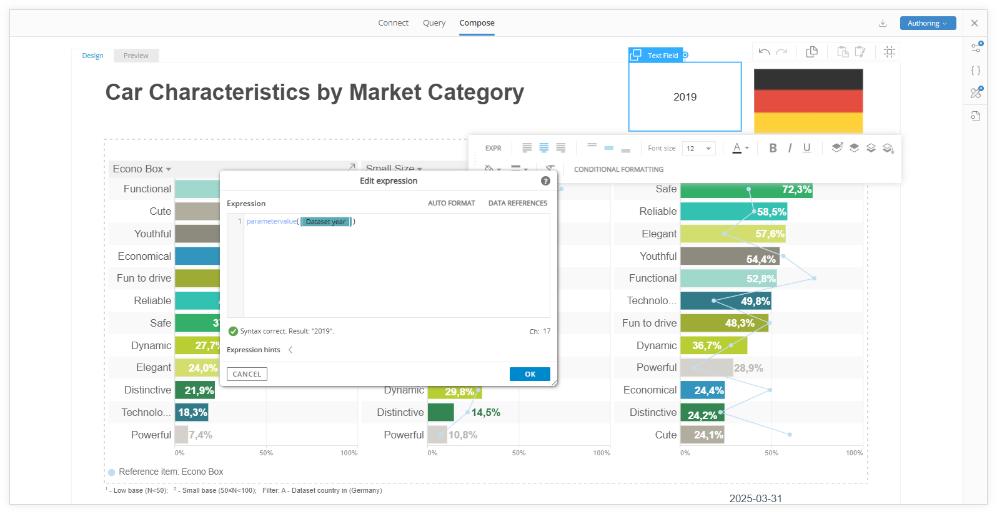Screen dimensions: 997x514
Task: Click the download icon beside Authoring
Action: coord(883,24)
